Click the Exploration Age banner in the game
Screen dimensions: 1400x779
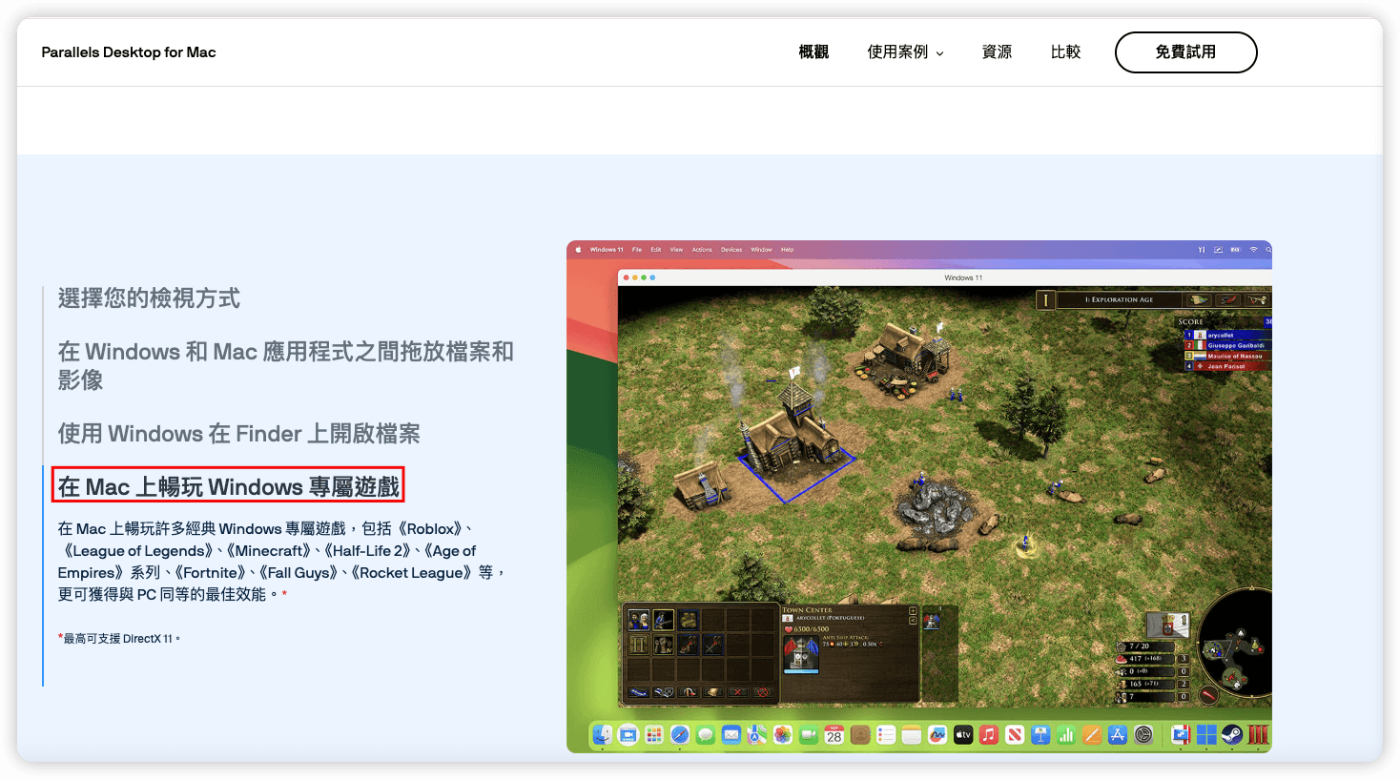(1119, 299)
